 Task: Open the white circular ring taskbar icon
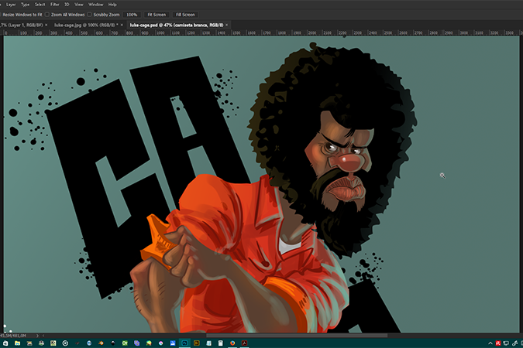click(65, 343)
